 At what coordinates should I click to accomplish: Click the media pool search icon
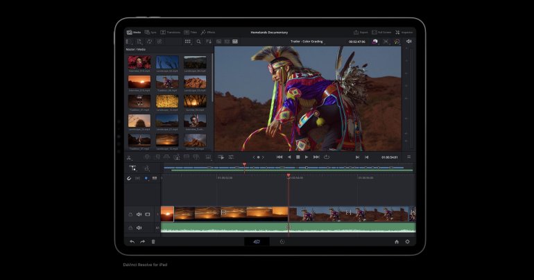coord(198,42)
